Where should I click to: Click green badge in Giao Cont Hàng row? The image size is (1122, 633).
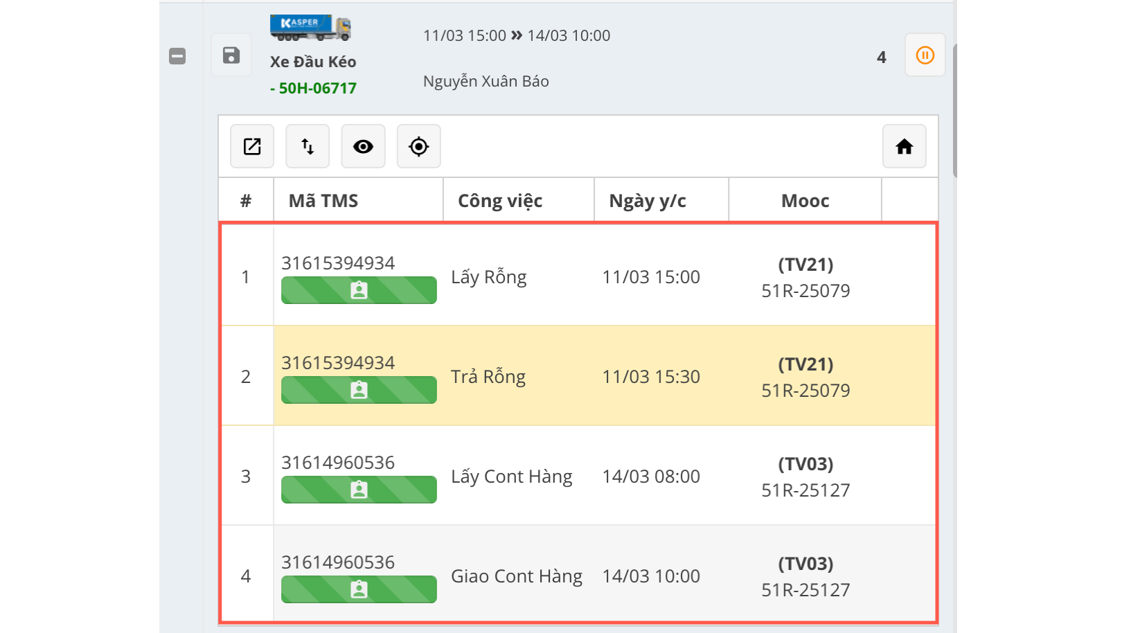pos(359,589)
